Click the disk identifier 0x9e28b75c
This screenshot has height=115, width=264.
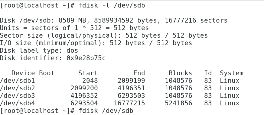pos(86,58)
